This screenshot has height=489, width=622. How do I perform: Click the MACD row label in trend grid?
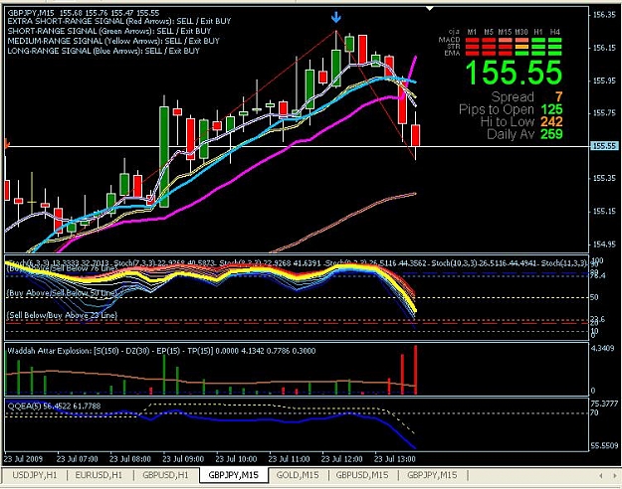coord(449,40)
